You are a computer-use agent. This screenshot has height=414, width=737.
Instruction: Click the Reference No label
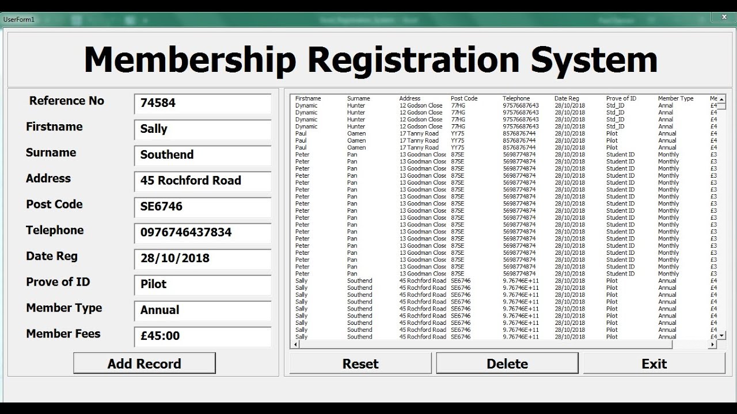(x=67, y=101)
